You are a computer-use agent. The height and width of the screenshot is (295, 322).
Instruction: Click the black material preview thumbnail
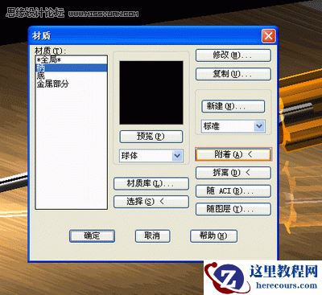[151, 92]
